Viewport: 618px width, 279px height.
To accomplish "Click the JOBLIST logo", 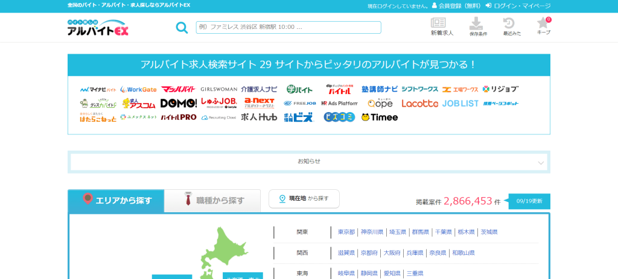I will [x=460, y=104].
